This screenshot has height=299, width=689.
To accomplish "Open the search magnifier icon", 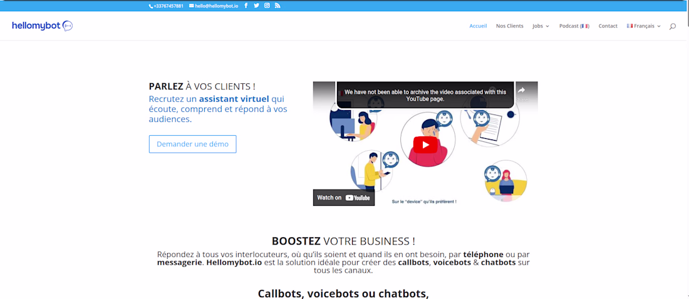I will (x=672, y=26).
